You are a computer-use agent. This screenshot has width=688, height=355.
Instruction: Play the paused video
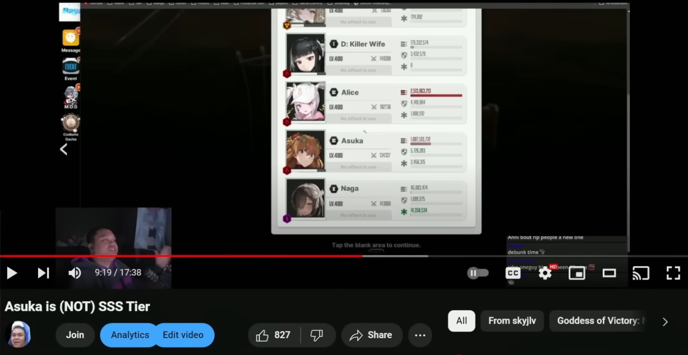(x=12, y=273)
